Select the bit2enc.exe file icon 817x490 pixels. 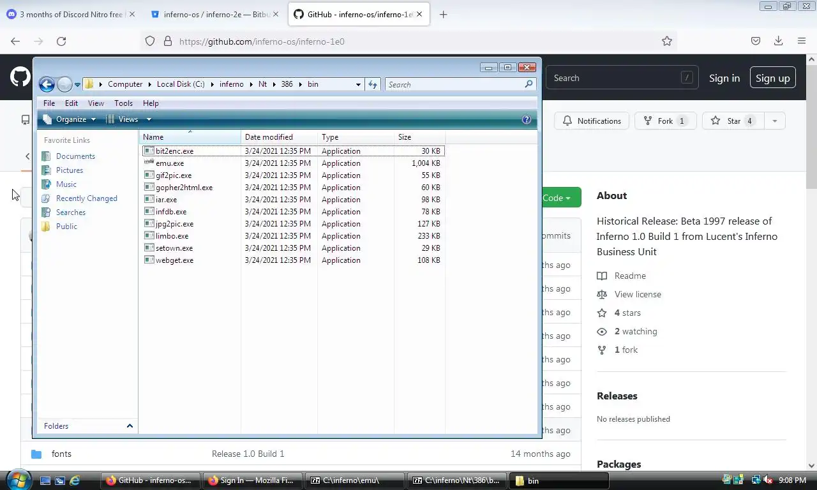click(149, 151)
